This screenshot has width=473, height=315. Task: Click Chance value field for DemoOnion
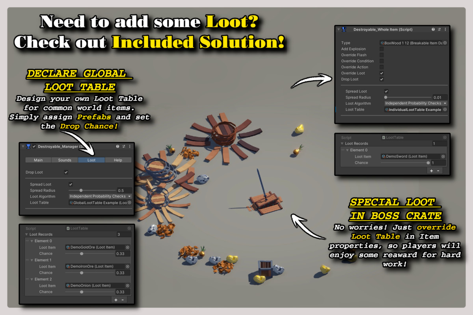point(123,292)
